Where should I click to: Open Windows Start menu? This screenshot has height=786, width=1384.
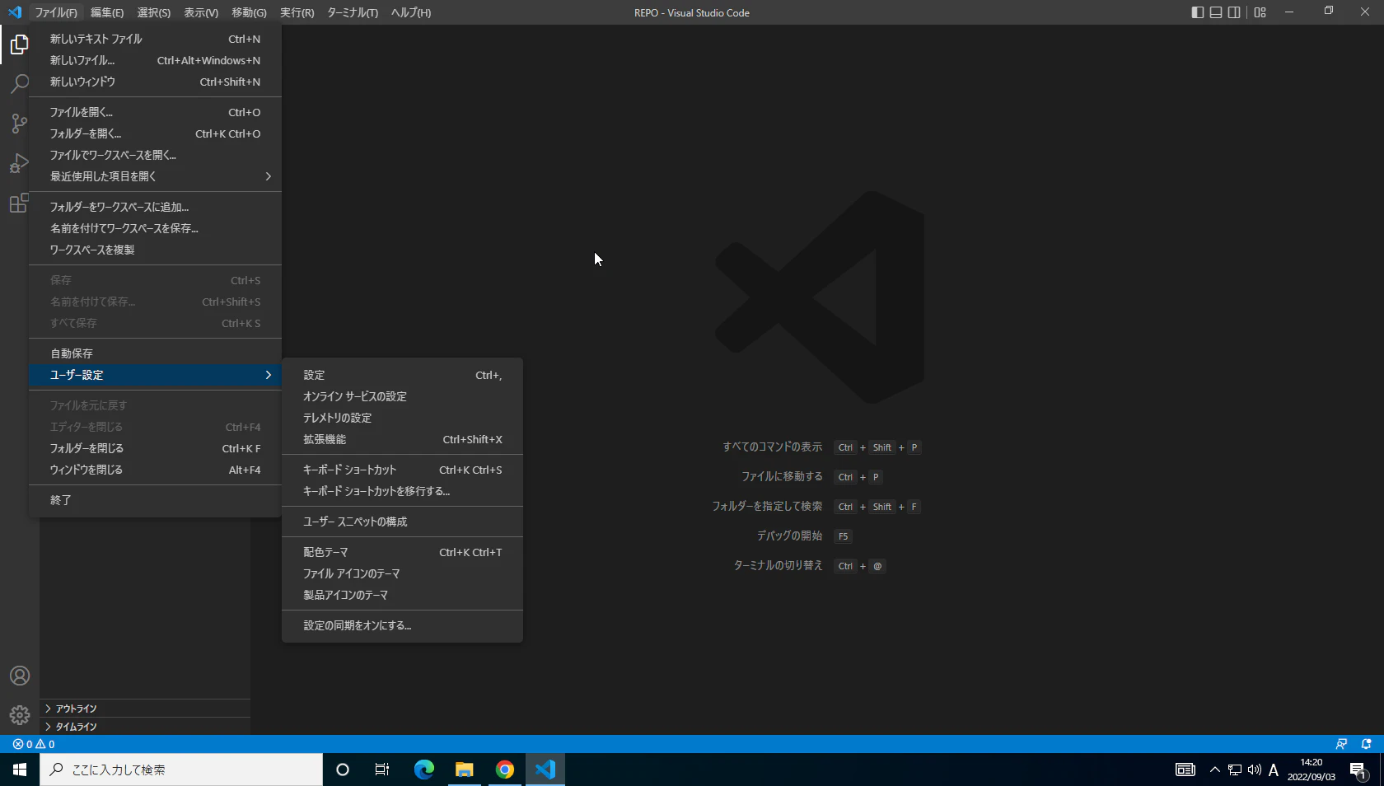[20, 770]
